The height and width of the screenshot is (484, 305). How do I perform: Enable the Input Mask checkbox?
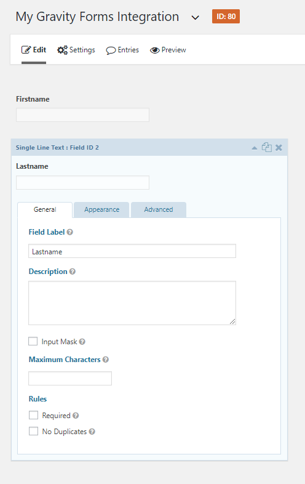(33, 341)
